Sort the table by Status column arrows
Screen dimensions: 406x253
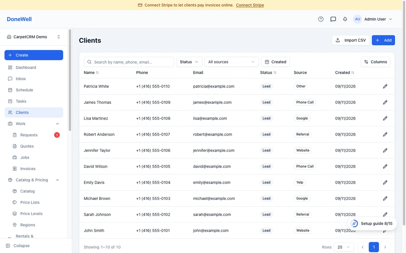275,73
